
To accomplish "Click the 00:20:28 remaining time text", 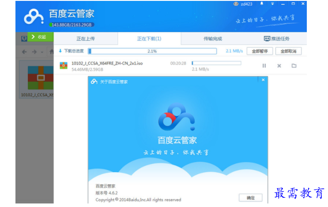I will (x=178, y=63).
